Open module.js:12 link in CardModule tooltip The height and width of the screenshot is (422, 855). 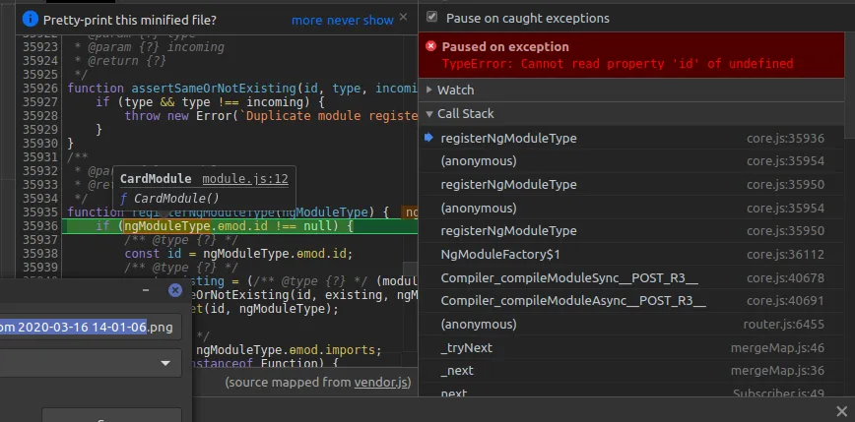[244, 179]
